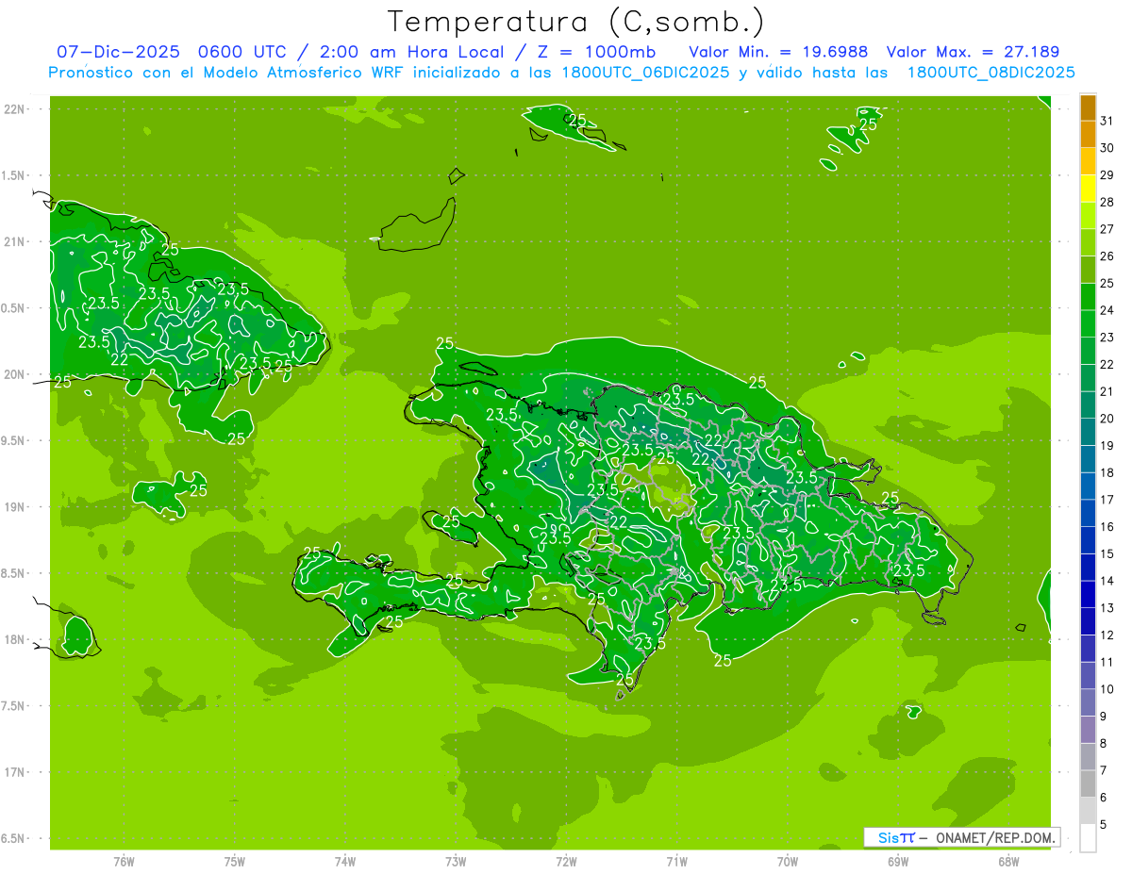Image resolution: width=1132 pixels, height=874 pixels.
Task: Click the '18N' latitude axis label
Action: (x=13, y=639)
